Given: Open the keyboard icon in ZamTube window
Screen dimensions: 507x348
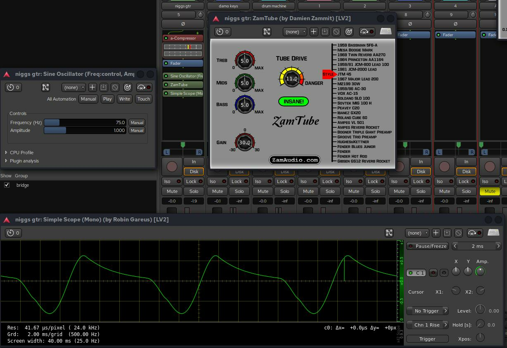Looking at the screenshot, I should click(x=386, y=32).
